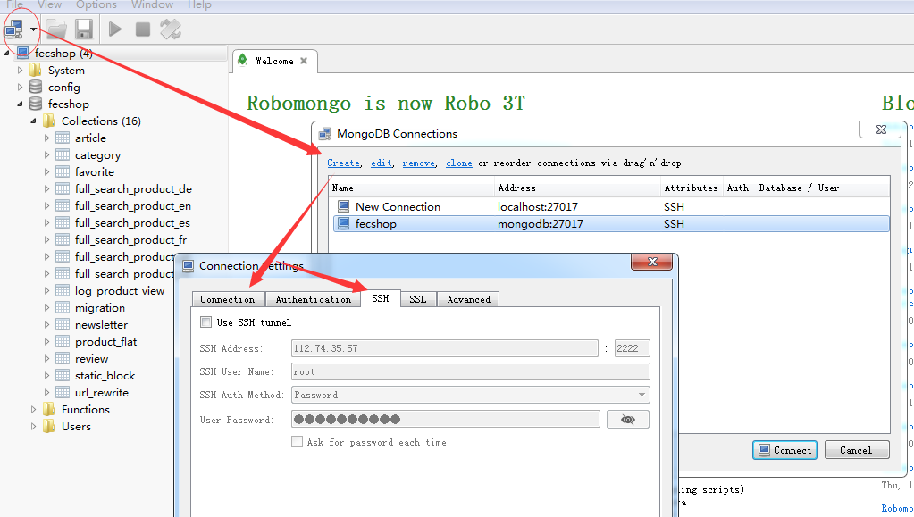The height and width of the screenshot is (517, 914).
Task: Click the System folder icon
Action: pyautogui.click(x=36, y=70)
